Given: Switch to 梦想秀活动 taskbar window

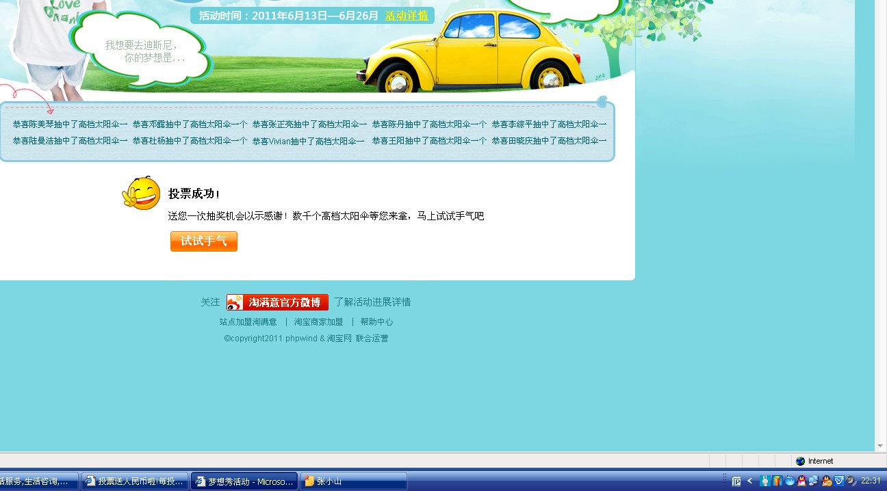Looking at the screenshot, I should click(244, 481).
